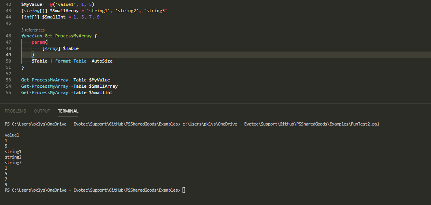Click line number 49 in the gutter
This screenshot has height=205, width=431.
click(x=9, y=55)
